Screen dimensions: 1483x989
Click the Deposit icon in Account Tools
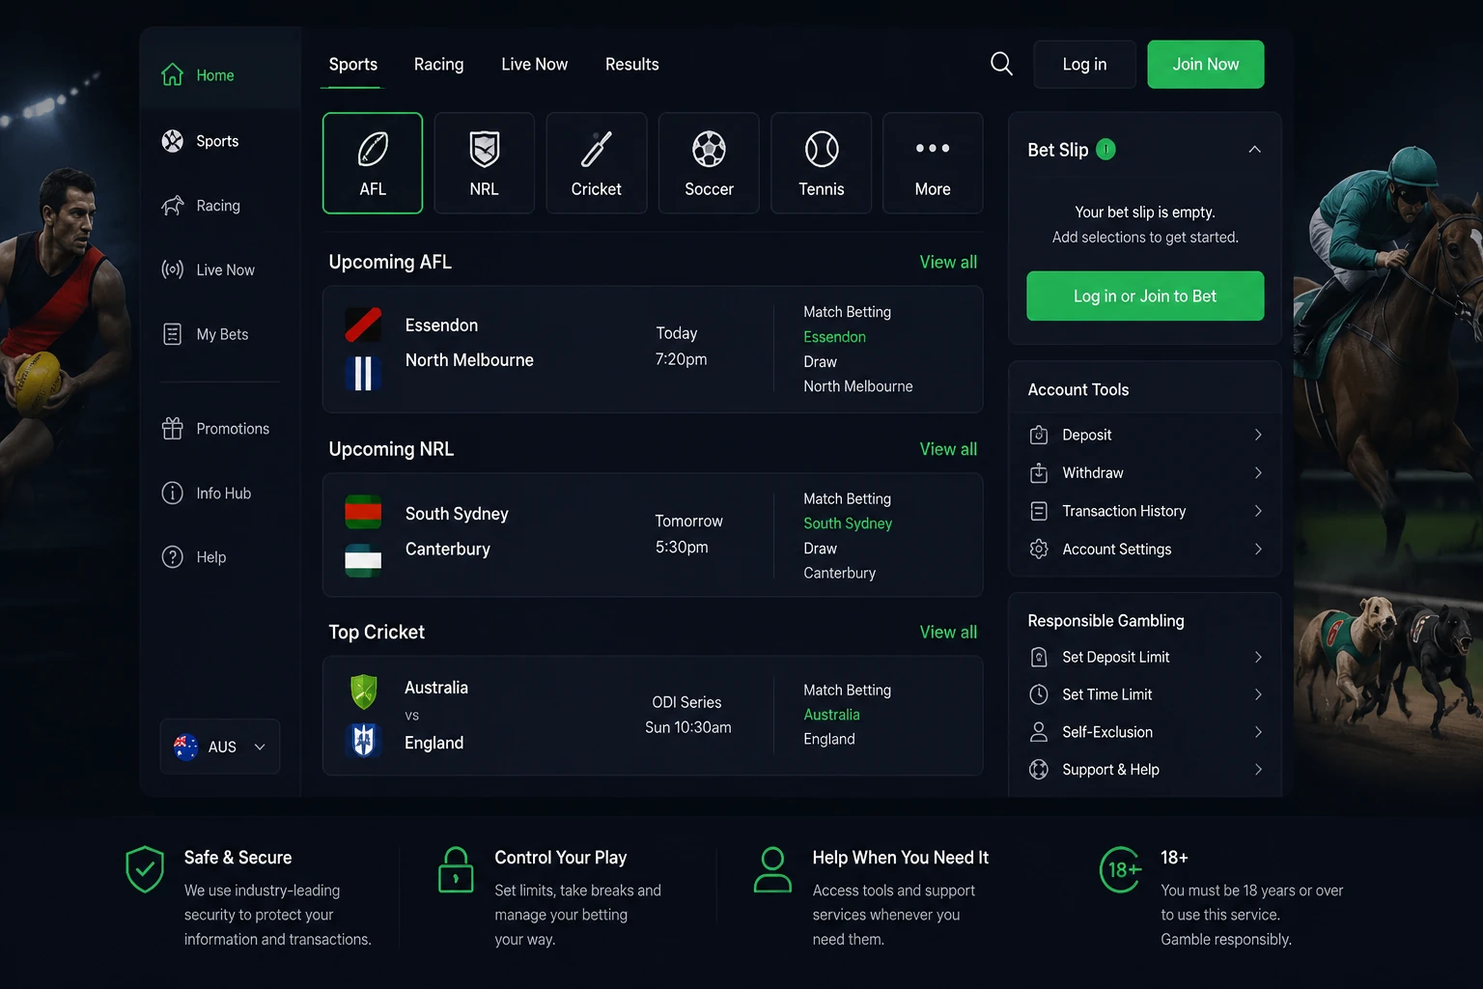pos(1039,435)
